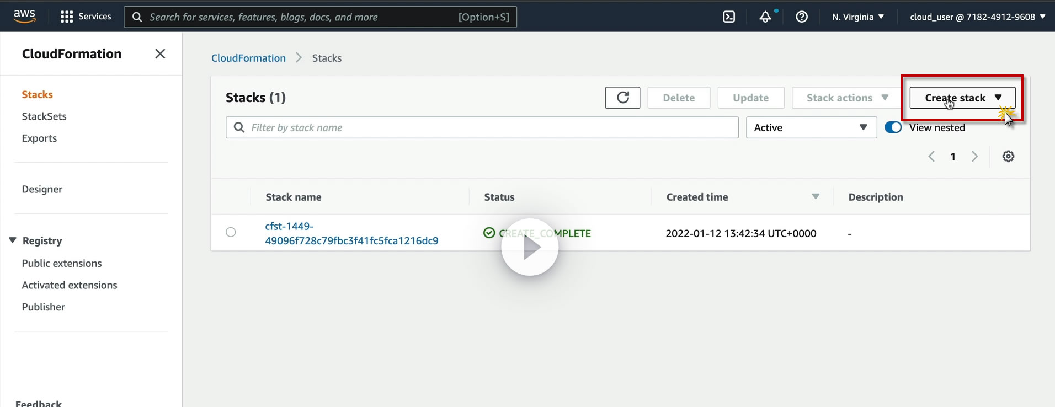The width and height of the screenshot is (1055, 407).
Task: Play the video overlay
Action: click(x=530, y=248)
